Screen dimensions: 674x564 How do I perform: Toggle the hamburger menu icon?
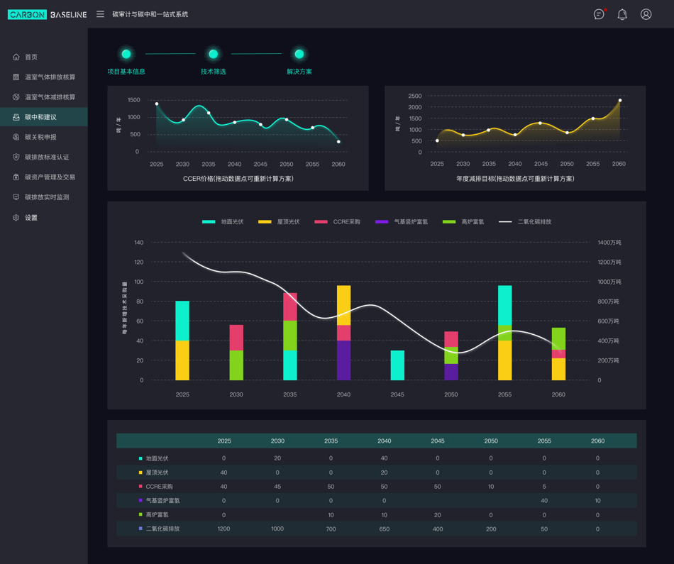click(x=100, y=14)
